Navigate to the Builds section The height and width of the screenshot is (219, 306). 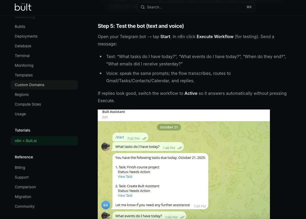pos(20,26)
